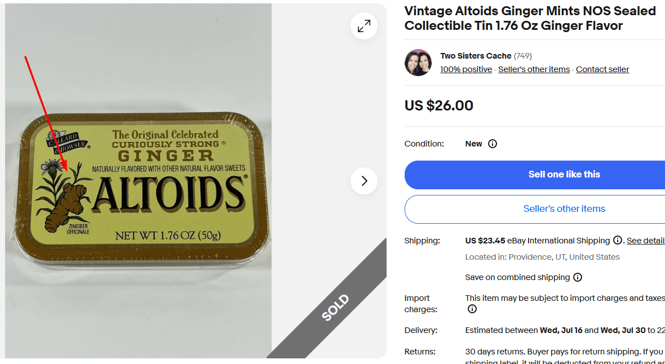Click the Two Sisters Cache seller name
The height and width of the screenshot is (364, 665).
coord(475,56)
